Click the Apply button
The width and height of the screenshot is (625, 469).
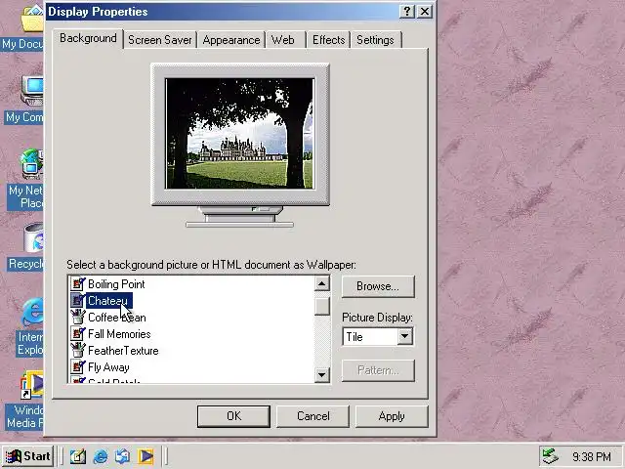392,416
